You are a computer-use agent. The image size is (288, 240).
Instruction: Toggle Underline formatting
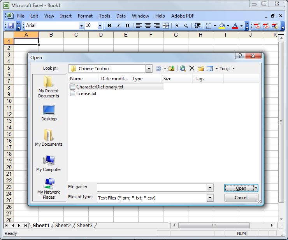(127, 26)
